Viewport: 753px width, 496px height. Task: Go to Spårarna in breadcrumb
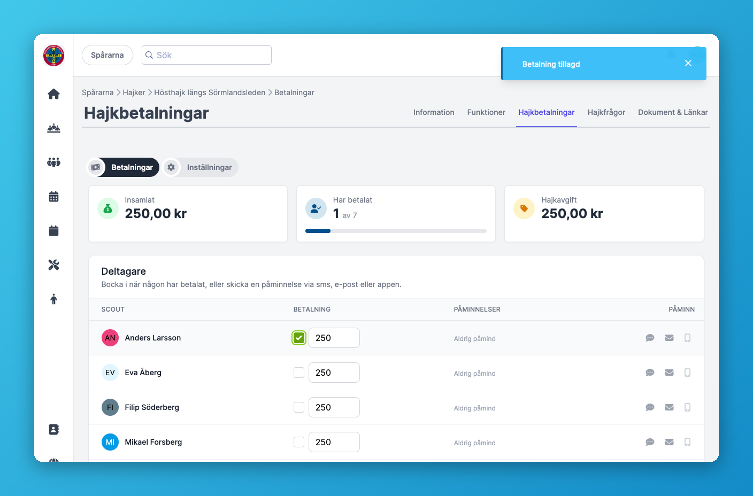pos(98,92)
